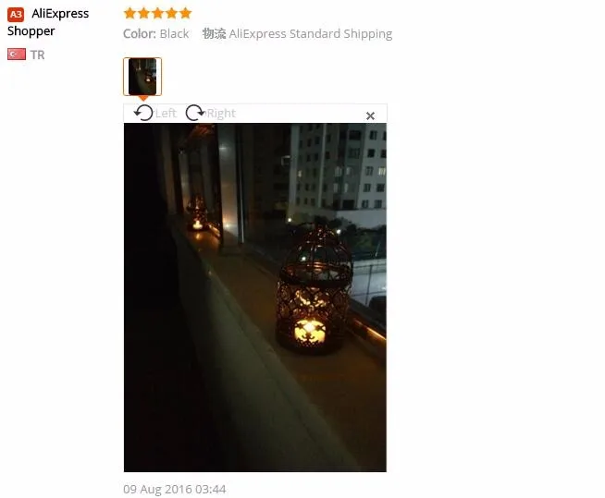This screenshot has width=605, height=498.
Task: Click the fourth orange rating star
Action: (x=172, y=13)
